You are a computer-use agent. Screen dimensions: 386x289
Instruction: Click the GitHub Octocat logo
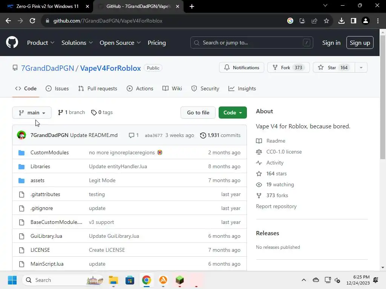12,42
